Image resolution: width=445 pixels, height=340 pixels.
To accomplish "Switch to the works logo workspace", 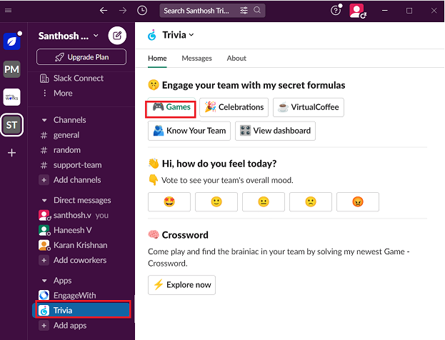I will [11, 97].
